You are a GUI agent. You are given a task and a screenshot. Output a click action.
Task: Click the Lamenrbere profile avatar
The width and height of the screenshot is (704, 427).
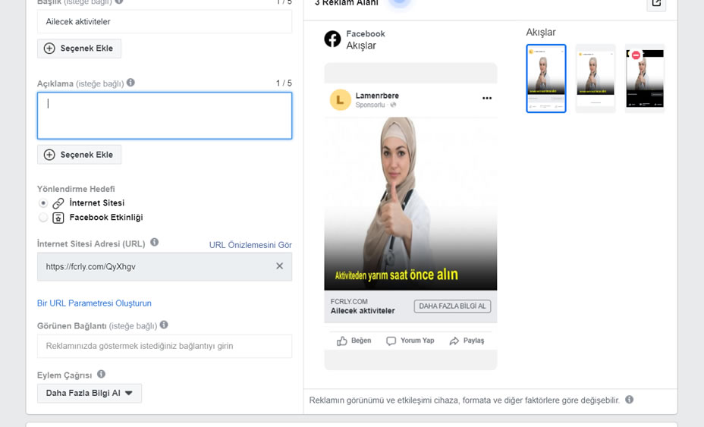(x=341, y=99)
